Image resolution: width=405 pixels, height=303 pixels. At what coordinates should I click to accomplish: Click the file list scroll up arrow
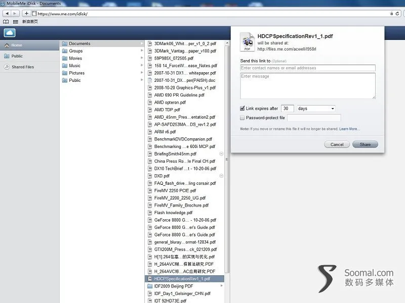[x=227, y=43]
